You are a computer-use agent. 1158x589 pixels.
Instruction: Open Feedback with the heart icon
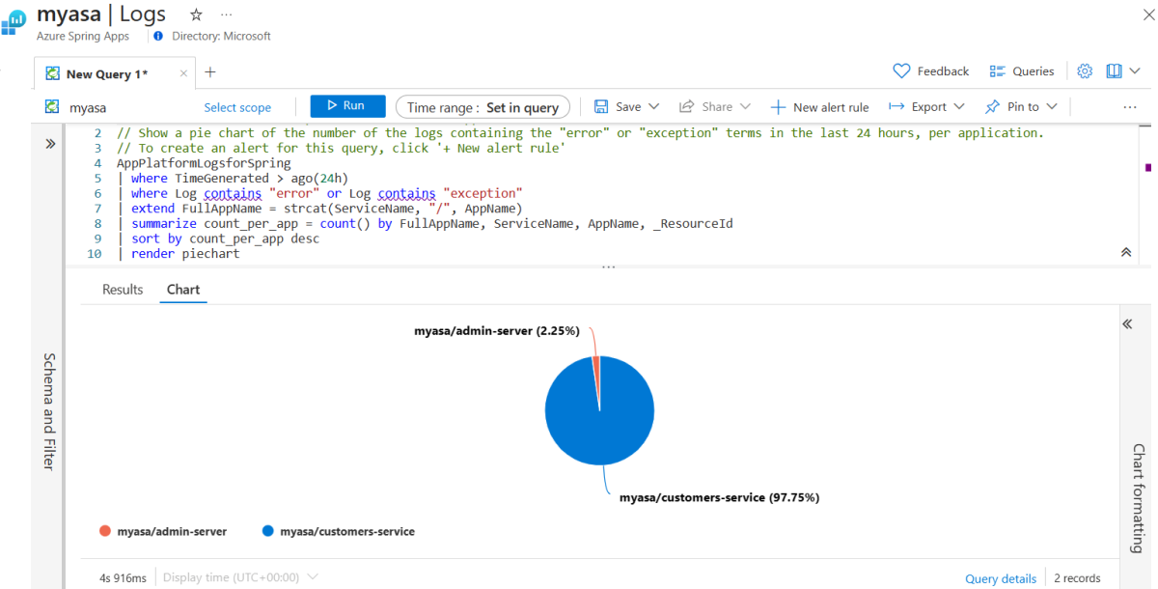[931, 71]
